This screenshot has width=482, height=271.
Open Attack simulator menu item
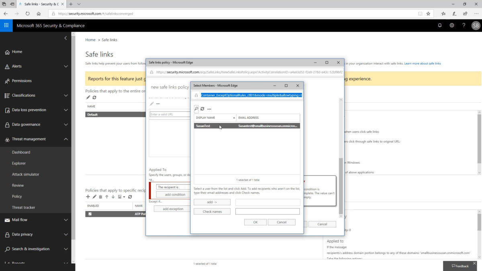26,174
